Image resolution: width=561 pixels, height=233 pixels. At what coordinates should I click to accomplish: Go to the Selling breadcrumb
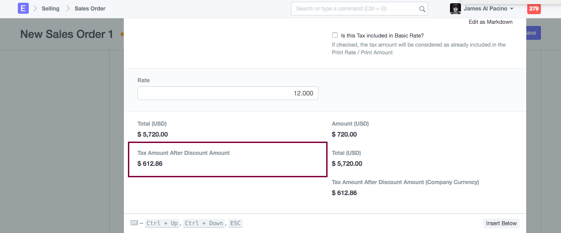pyautogui.click(x=50, y=9)
